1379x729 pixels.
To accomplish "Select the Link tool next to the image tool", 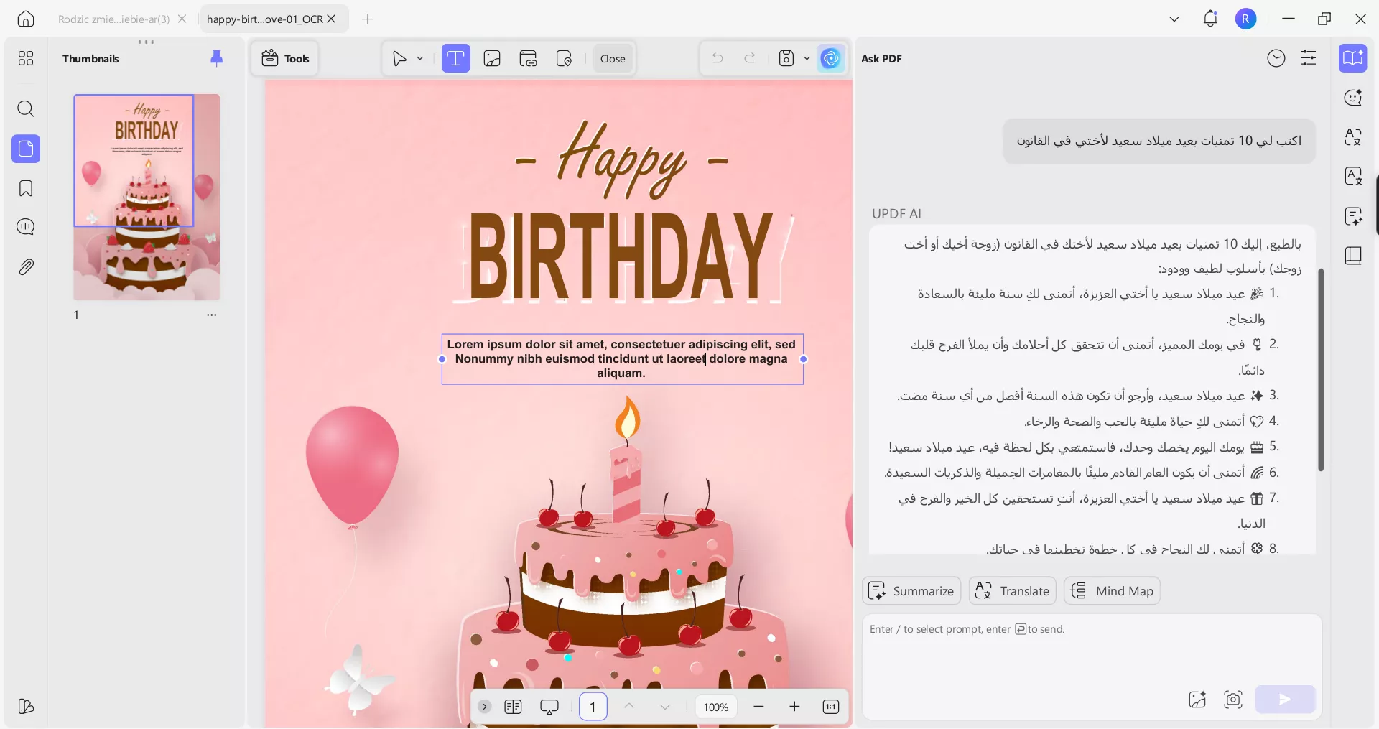I will (529, 58).
